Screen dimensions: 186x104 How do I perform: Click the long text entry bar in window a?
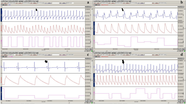click(44, 7)
